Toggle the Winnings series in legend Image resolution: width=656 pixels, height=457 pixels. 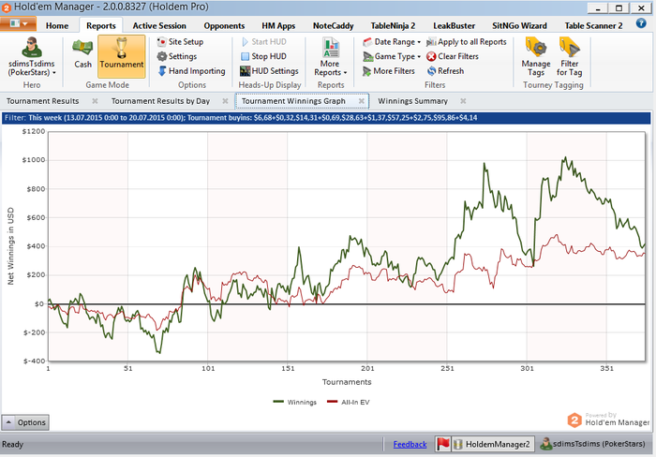(294, 403)
